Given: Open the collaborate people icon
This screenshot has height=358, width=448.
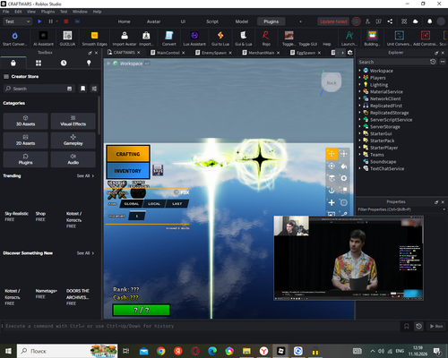Looking at the screenshot, I should [367, 21].
